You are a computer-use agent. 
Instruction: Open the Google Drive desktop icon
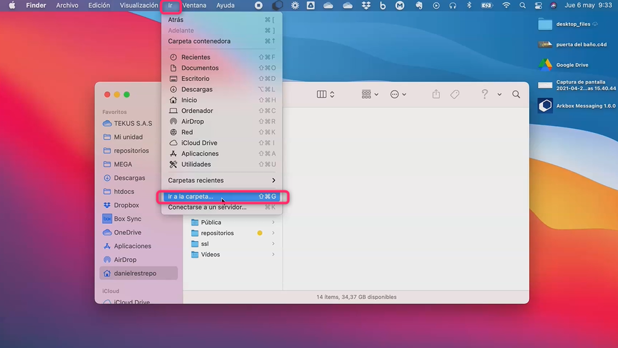pyautogui.click(x=545, y=65)
